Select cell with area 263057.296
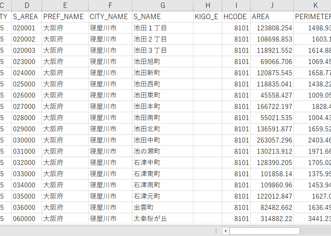This screenshot has height=236, width=331. 272,140
